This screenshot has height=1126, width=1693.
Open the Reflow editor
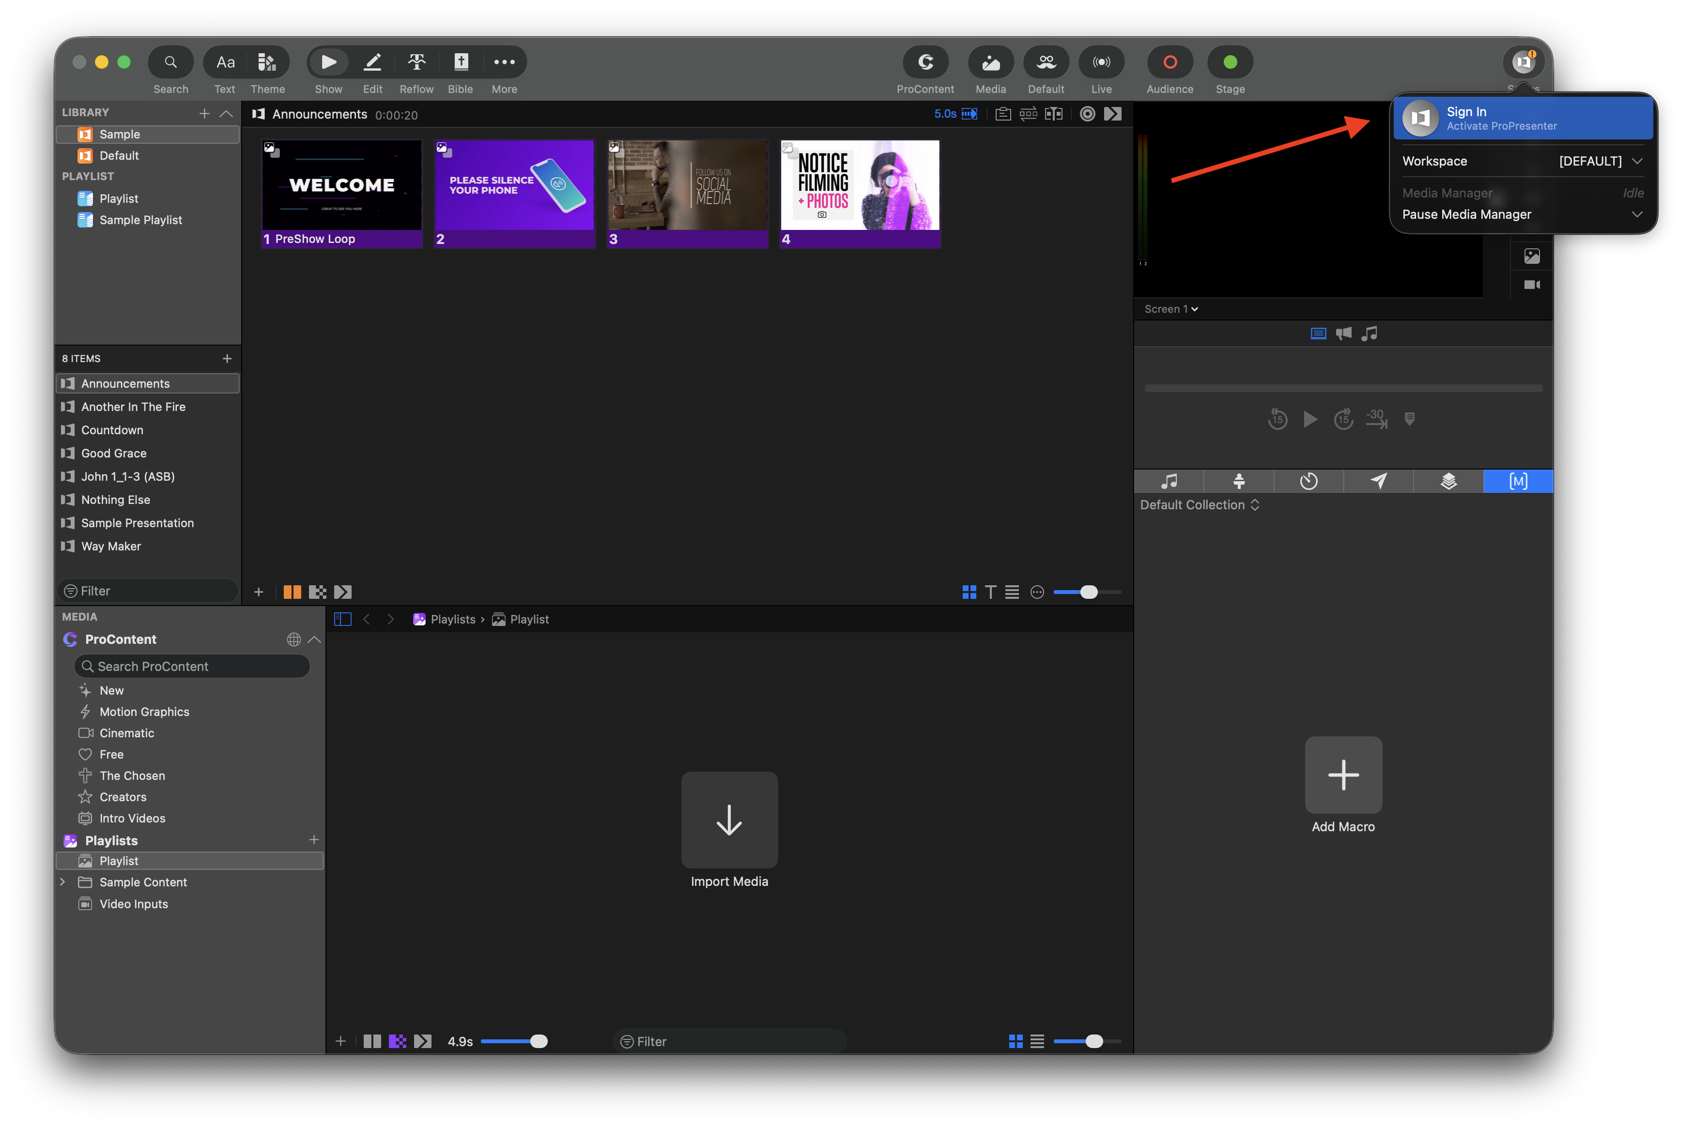click(416, 62)
